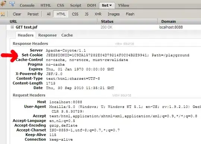Viewport: 201px width, 144px height.
Task: Switch to the Console tab
Action: tap(27, 5)
